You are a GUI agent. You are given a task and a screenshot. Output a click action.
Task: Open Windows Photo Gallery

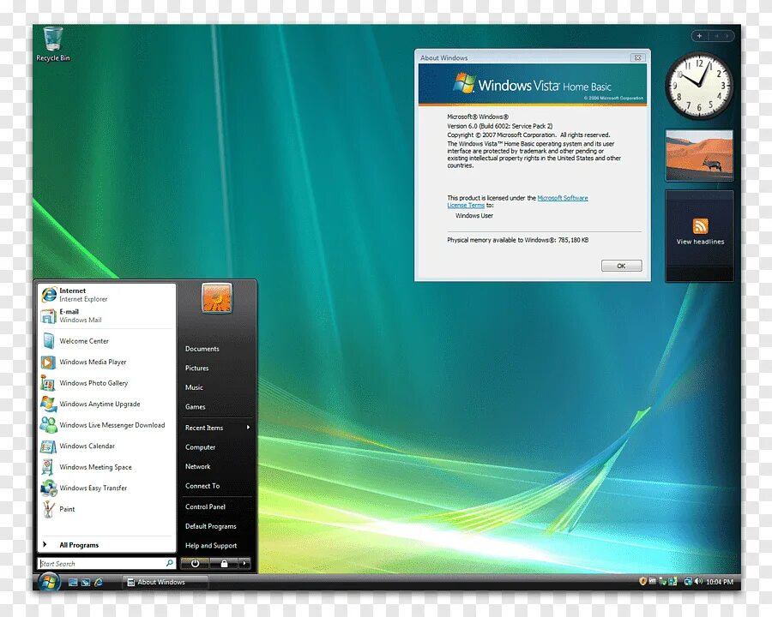click(x=106, y=383)
